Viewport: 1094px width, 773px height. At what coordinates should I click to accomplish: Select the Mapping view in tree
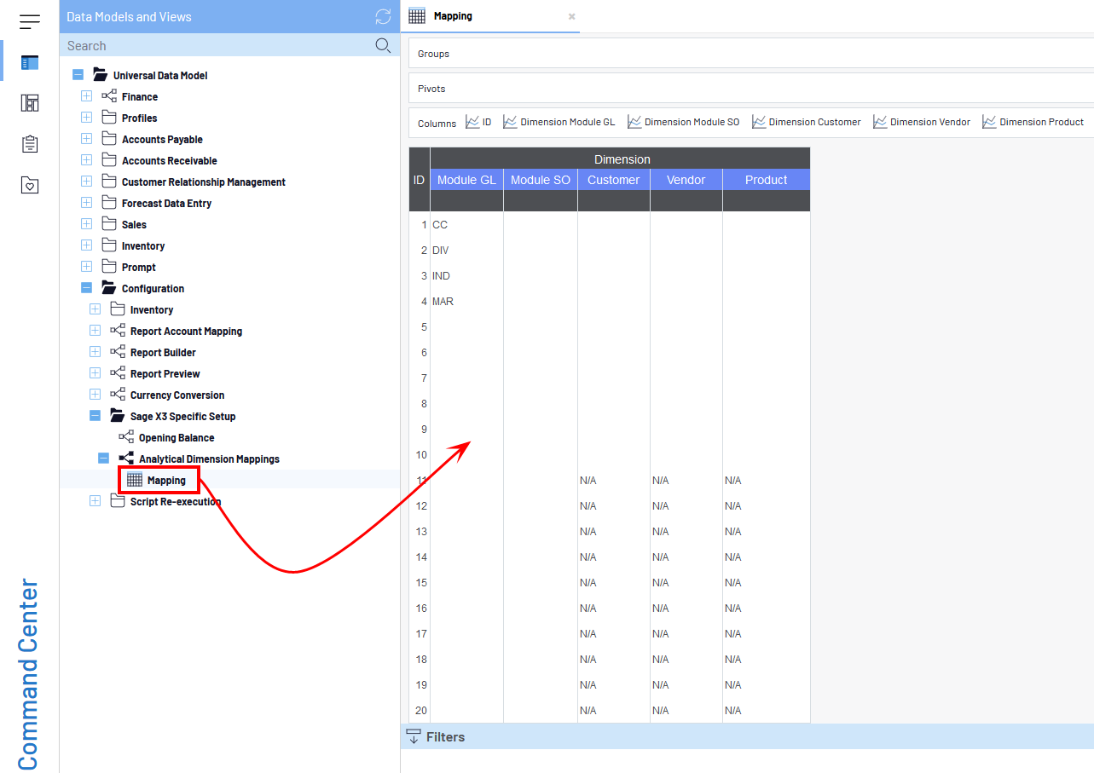pos(165,481)
